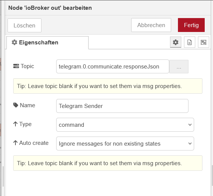Open the node appearance settings icon
Screen dimensions: 213x196
204,42
